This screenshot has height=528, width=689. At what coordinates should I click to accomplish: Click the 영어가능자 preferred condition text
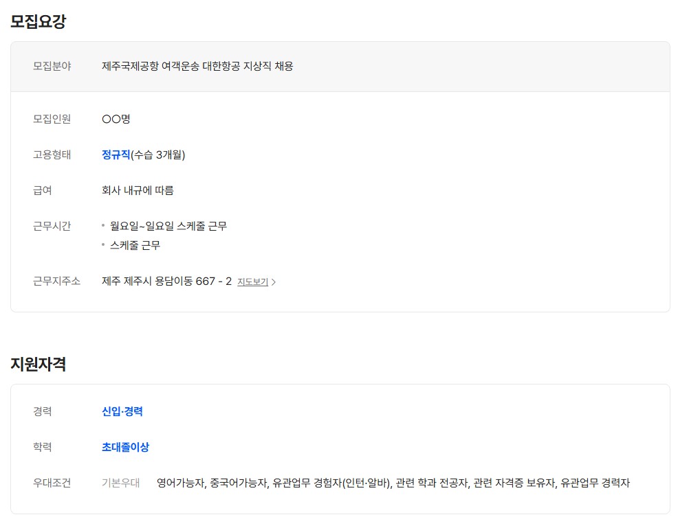(x=180, y=483)
